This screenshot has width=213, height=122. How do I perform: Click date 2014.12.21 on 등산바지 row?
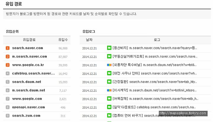(x=89, y=48)
